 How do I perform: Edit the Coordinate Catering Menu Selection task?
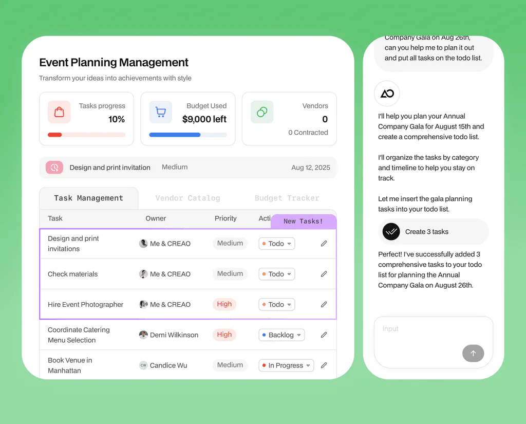[324, 335]
